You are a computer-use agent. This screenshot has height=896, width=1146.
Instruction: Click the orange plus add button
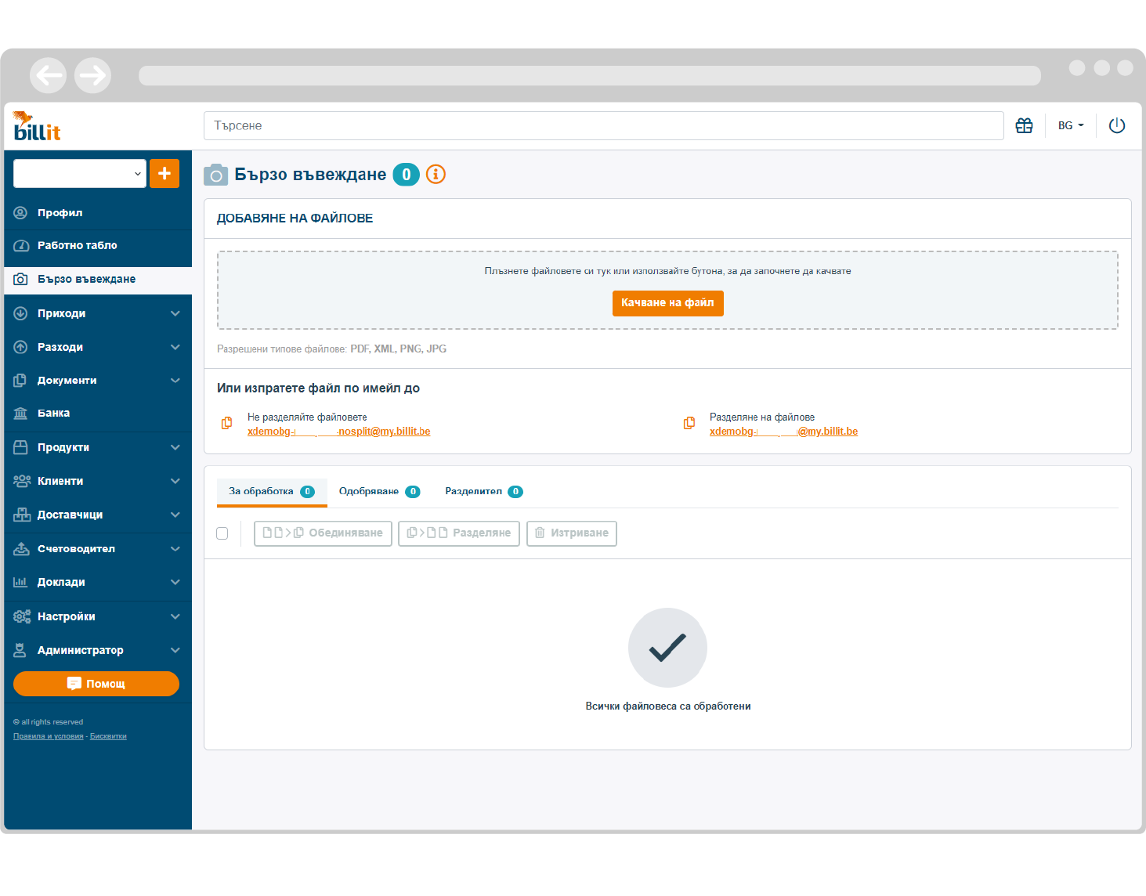point(164,173)
